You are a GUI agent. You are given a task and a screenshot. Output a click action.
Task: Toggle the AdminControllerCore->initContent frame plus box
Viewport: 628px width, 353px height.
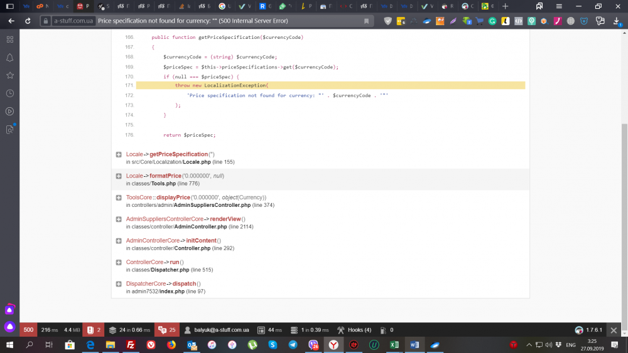[119, 241]
